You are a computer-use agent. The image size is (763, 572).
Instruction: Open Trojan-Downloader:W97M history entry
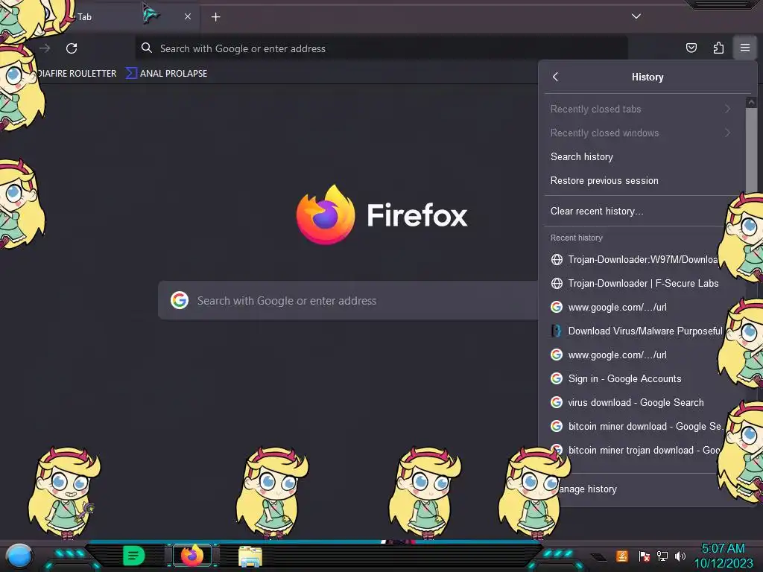coord(635,259)
